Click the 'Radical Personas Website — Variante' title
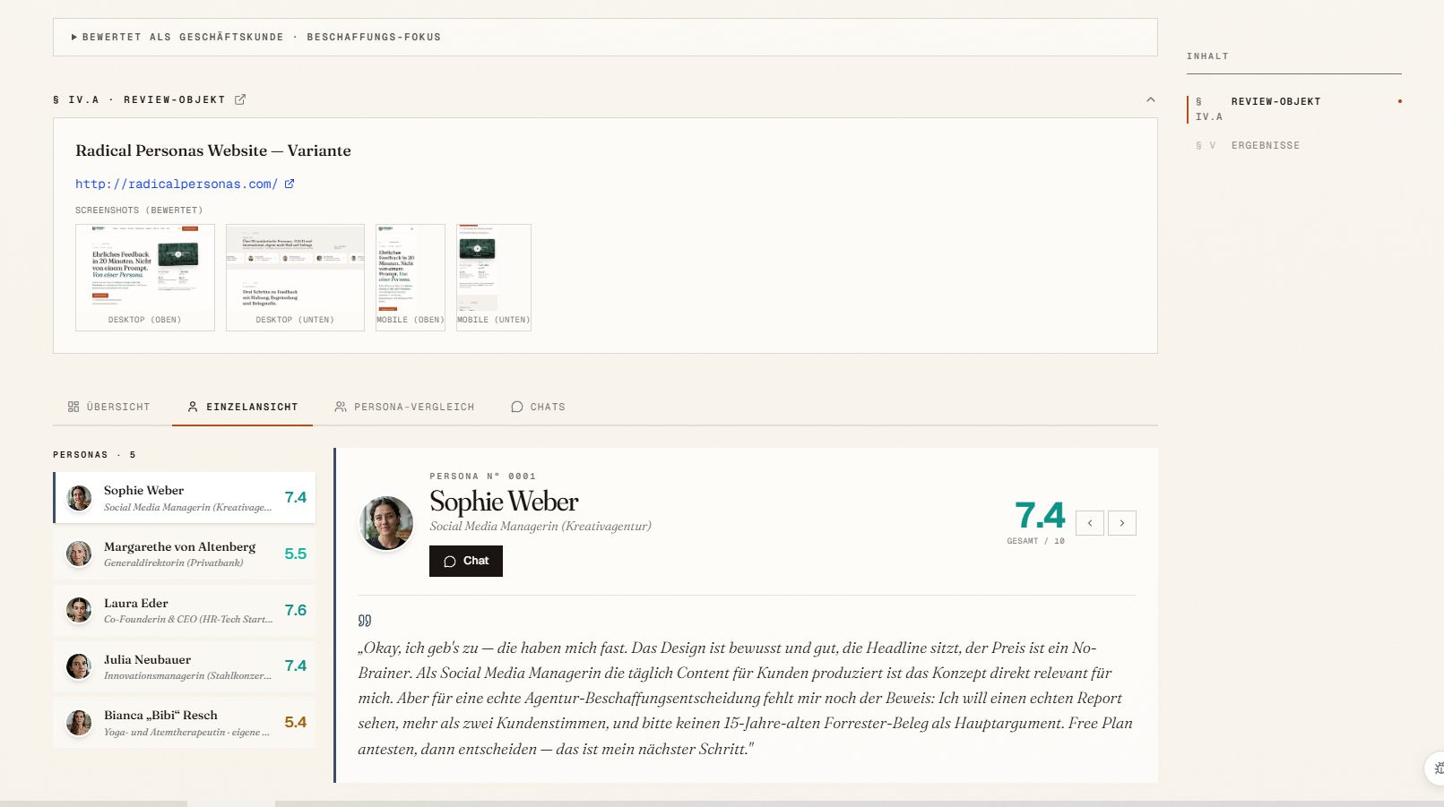The height and width of the screenshot is (807, 1444). [x=213, y=150]
